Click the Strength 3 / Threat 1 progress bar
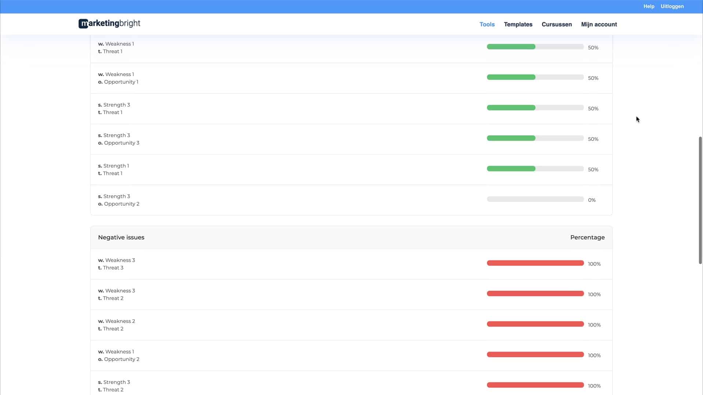 pos(535,108)
